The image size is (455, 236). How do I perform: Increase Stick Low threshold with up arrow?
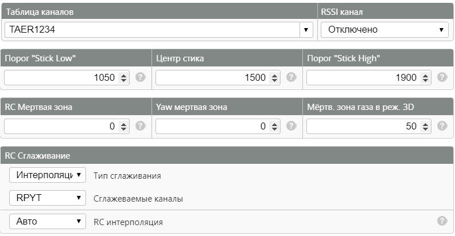coord(123,75)
